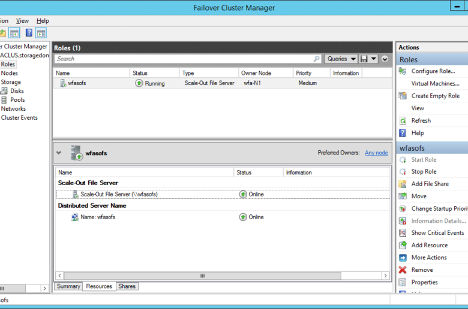Switch to the Shares tab
Image resolution: width=468 pixels, height=309 pixels.
point(127,286)
